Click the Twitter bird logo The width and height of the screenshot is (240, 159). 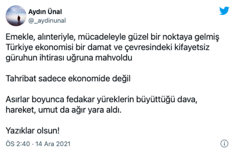tap(224, 11)
